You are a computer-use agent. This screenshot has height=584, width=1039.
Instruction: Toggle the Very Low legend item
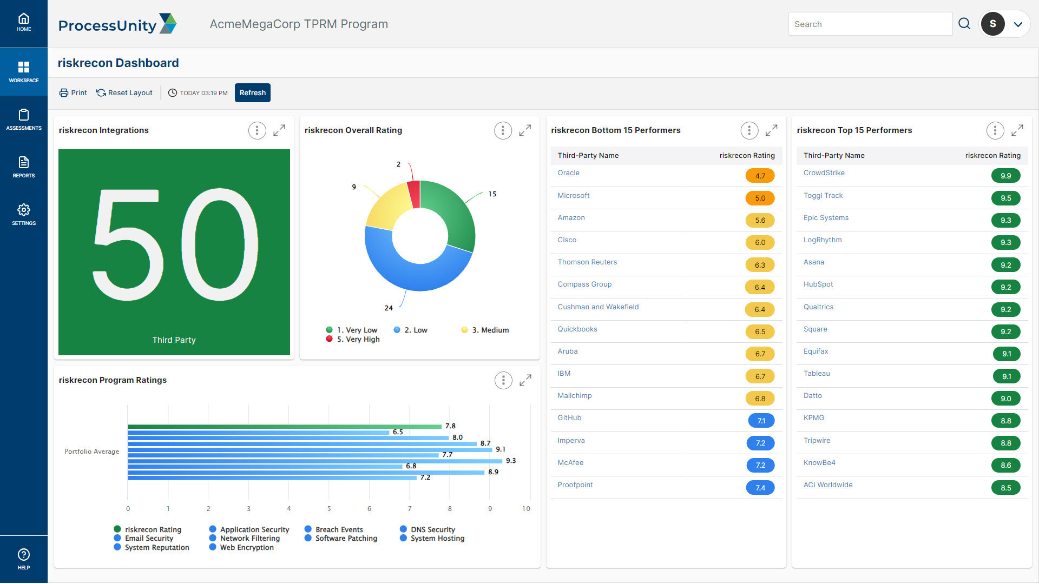coord(352,330)
